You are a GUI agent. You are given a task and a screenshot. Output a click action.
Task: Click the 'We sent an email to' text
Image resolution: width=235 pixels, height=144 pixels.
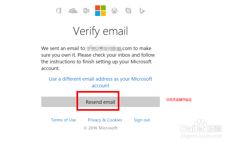[x=63, y=48]
